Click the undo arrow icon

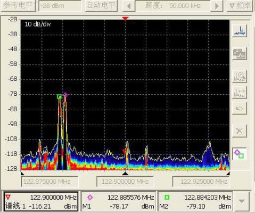[x=240, y=108]
